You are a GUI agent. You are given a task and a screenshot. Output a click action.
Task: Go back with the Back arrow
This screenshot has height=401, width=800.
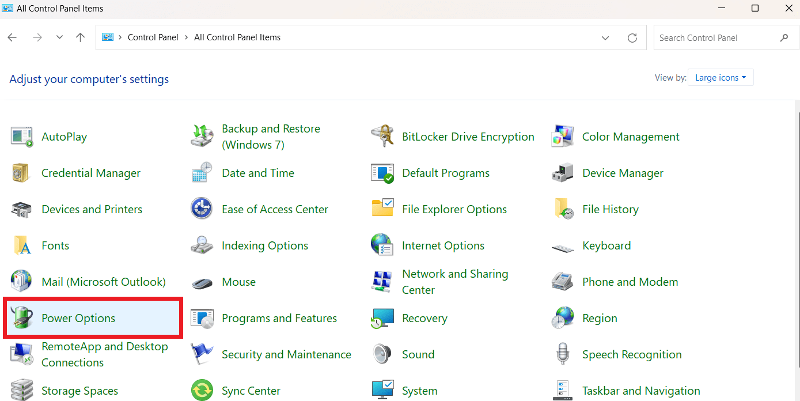tap(12, 37)
